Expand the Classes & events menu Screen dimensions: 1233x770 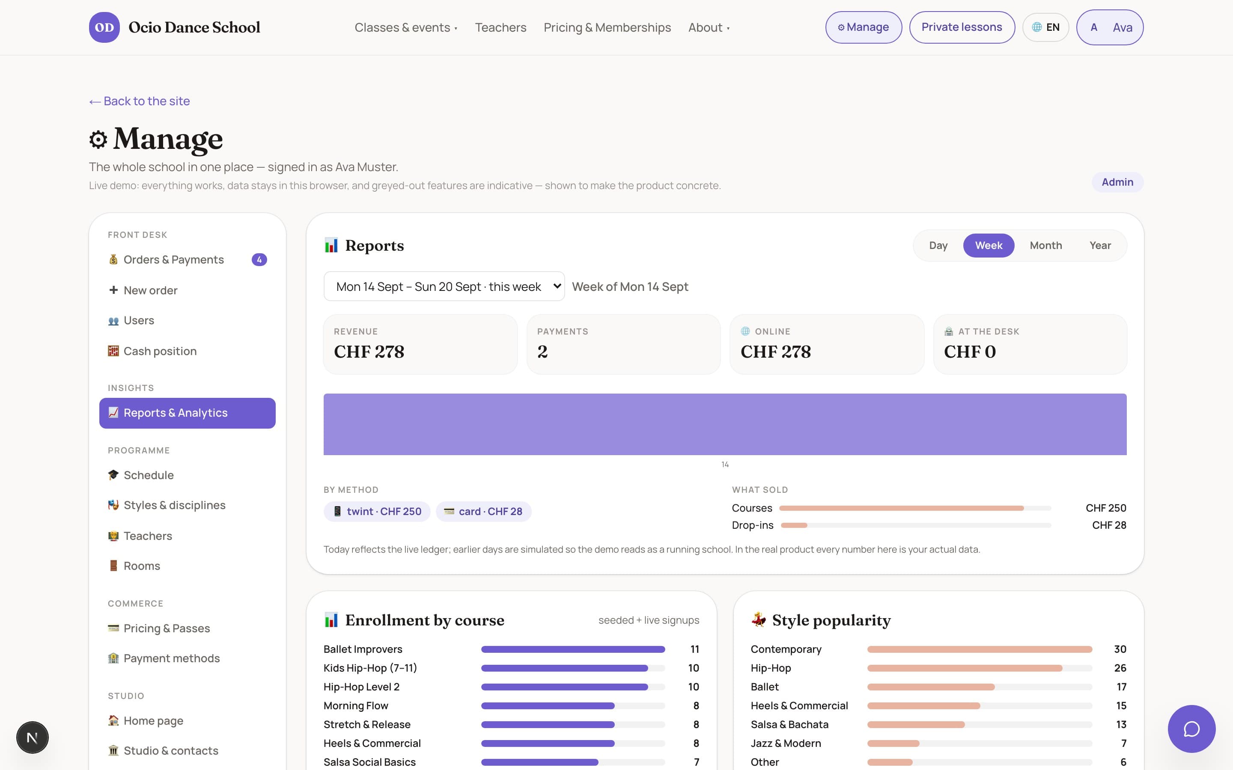tap(405, 27)
